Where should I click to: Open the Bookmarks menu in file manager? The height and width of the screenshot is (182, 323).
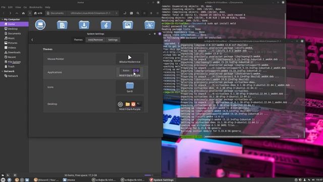(36, 7)
